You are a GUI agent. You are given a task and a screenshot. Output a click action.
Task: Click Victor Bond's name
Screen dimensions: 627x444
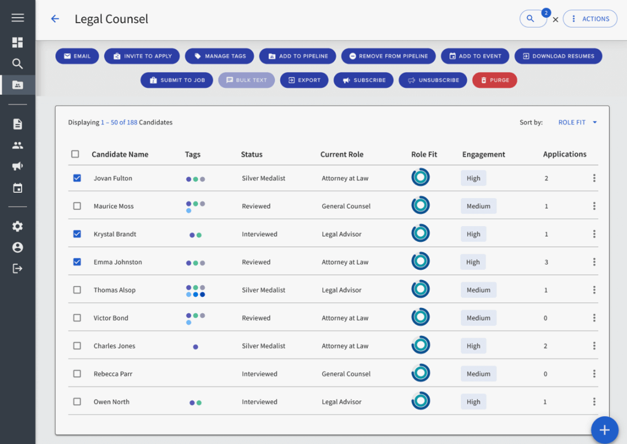click(x=111, y=318)
